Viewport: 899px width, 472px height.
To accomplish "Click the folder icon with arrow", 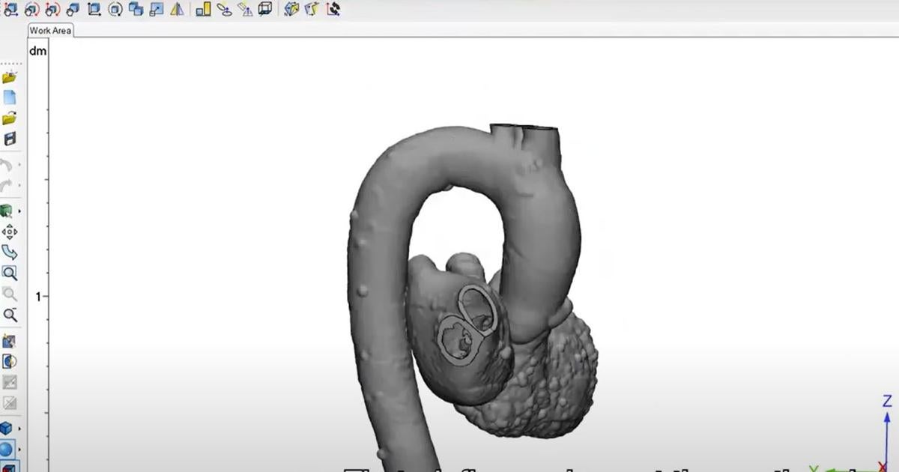I will 9,118.
